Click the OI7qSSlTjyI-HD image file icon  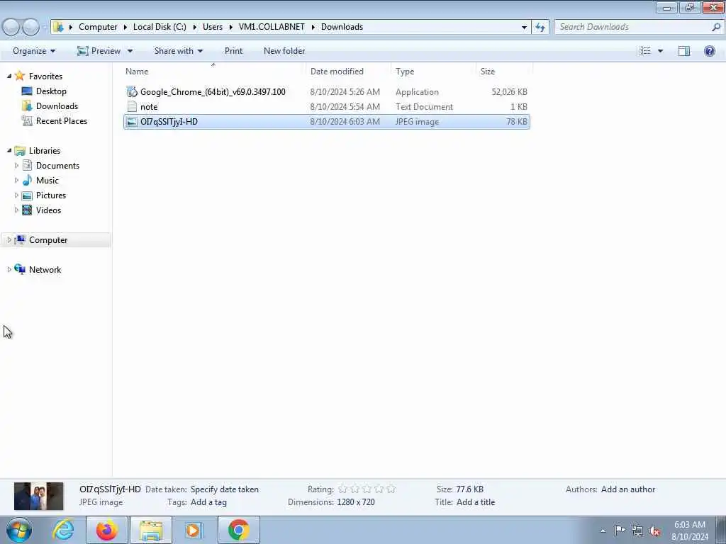132,122
